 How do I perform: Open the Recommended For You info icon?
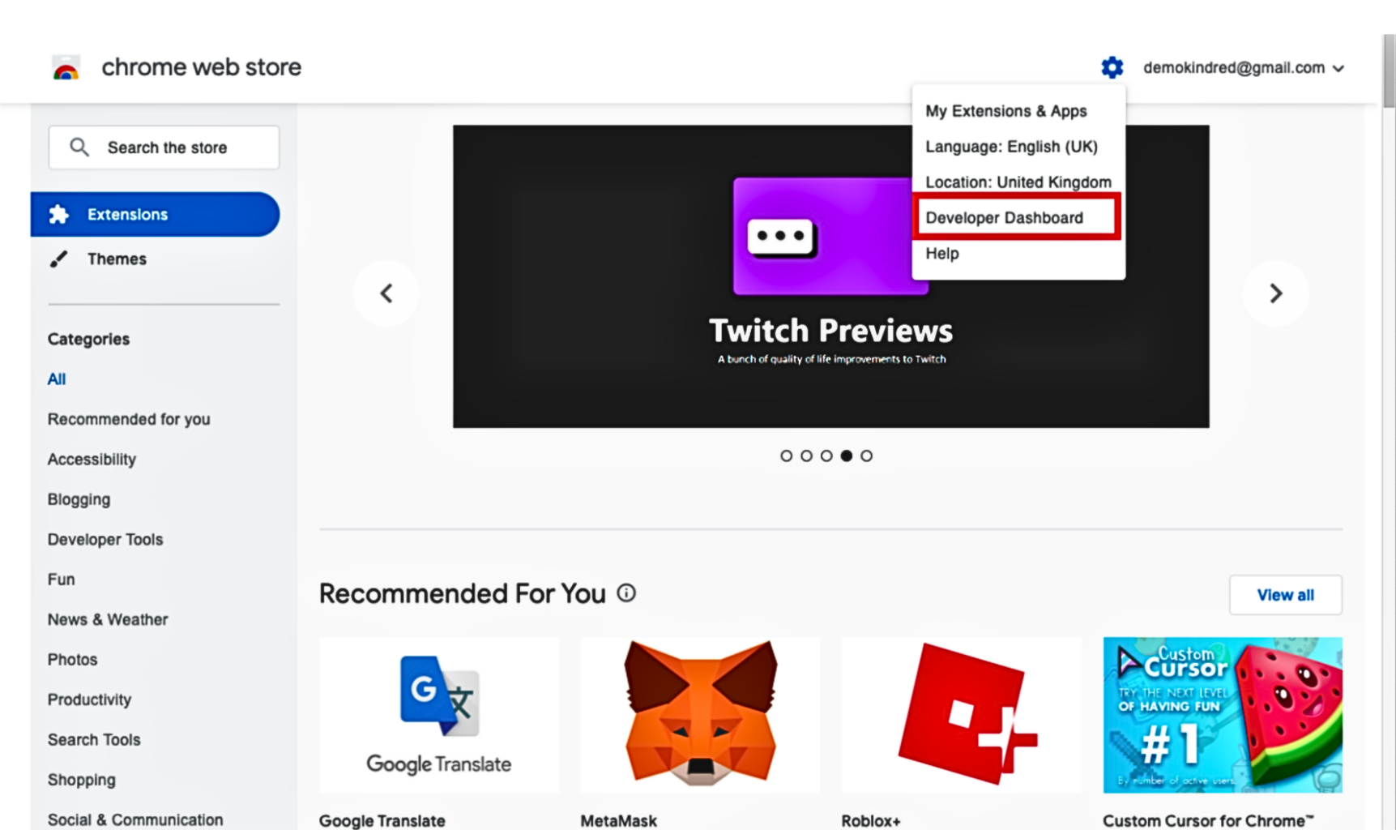(x=626, y=593)
